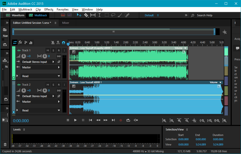Solo Track 2
Image resolution: width=241 pixels, height=154 pixels.
pos(53,85)
